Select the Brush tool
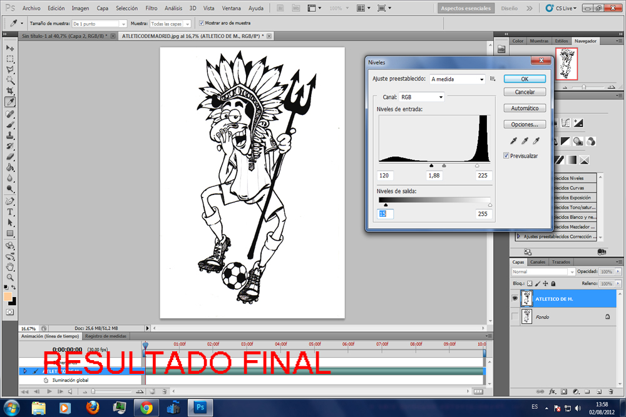The height and width of the screenshot is (417, 626). [x=10, y=125]
